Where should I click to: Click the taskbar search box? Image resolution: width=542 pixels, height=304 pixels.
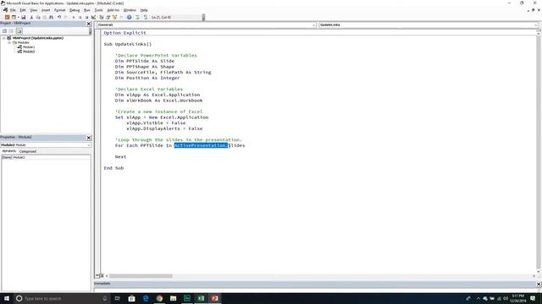coord(62,298)
